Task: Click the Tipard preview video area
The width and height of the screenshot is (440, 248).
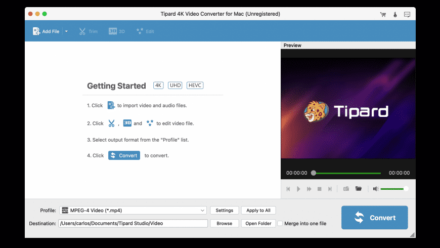Action: [348, 108]
